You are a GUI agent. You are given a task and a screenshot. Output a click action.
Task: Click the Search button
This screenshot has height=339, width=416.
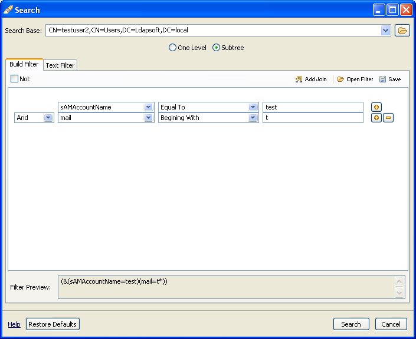pyautogui.click(x=351, y=324)
